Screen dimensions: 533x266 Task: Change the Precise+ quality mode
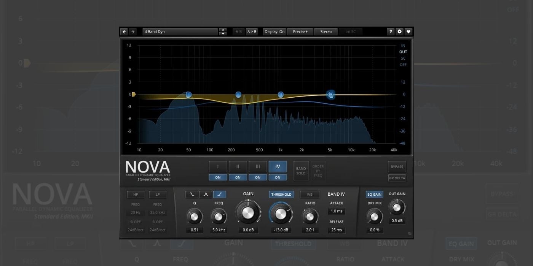pyautogui.click(x=300, y=32)
